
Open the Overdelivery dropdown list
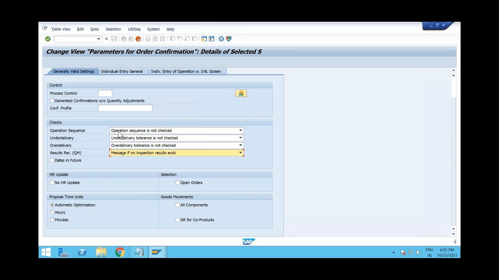(241, 145)
